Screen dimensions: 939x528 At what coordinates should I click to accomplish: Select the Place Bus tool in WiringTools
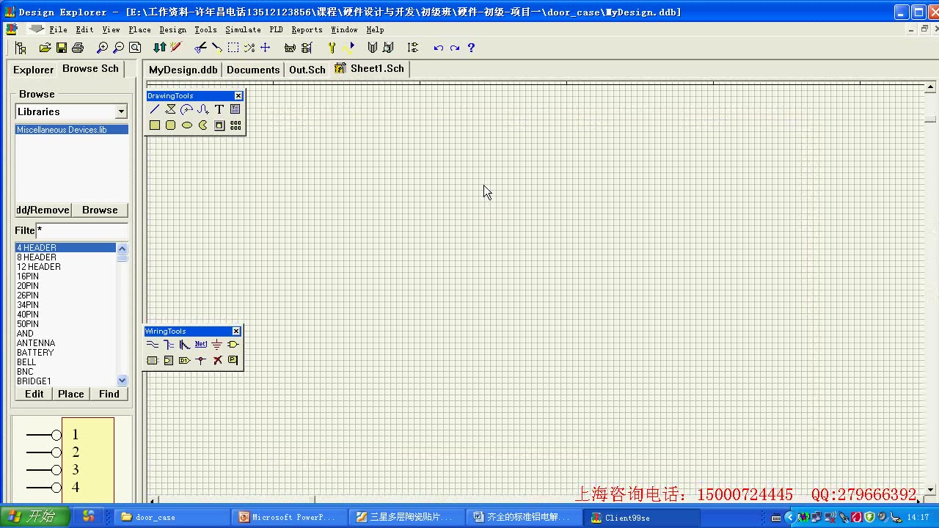coord(169,344)
